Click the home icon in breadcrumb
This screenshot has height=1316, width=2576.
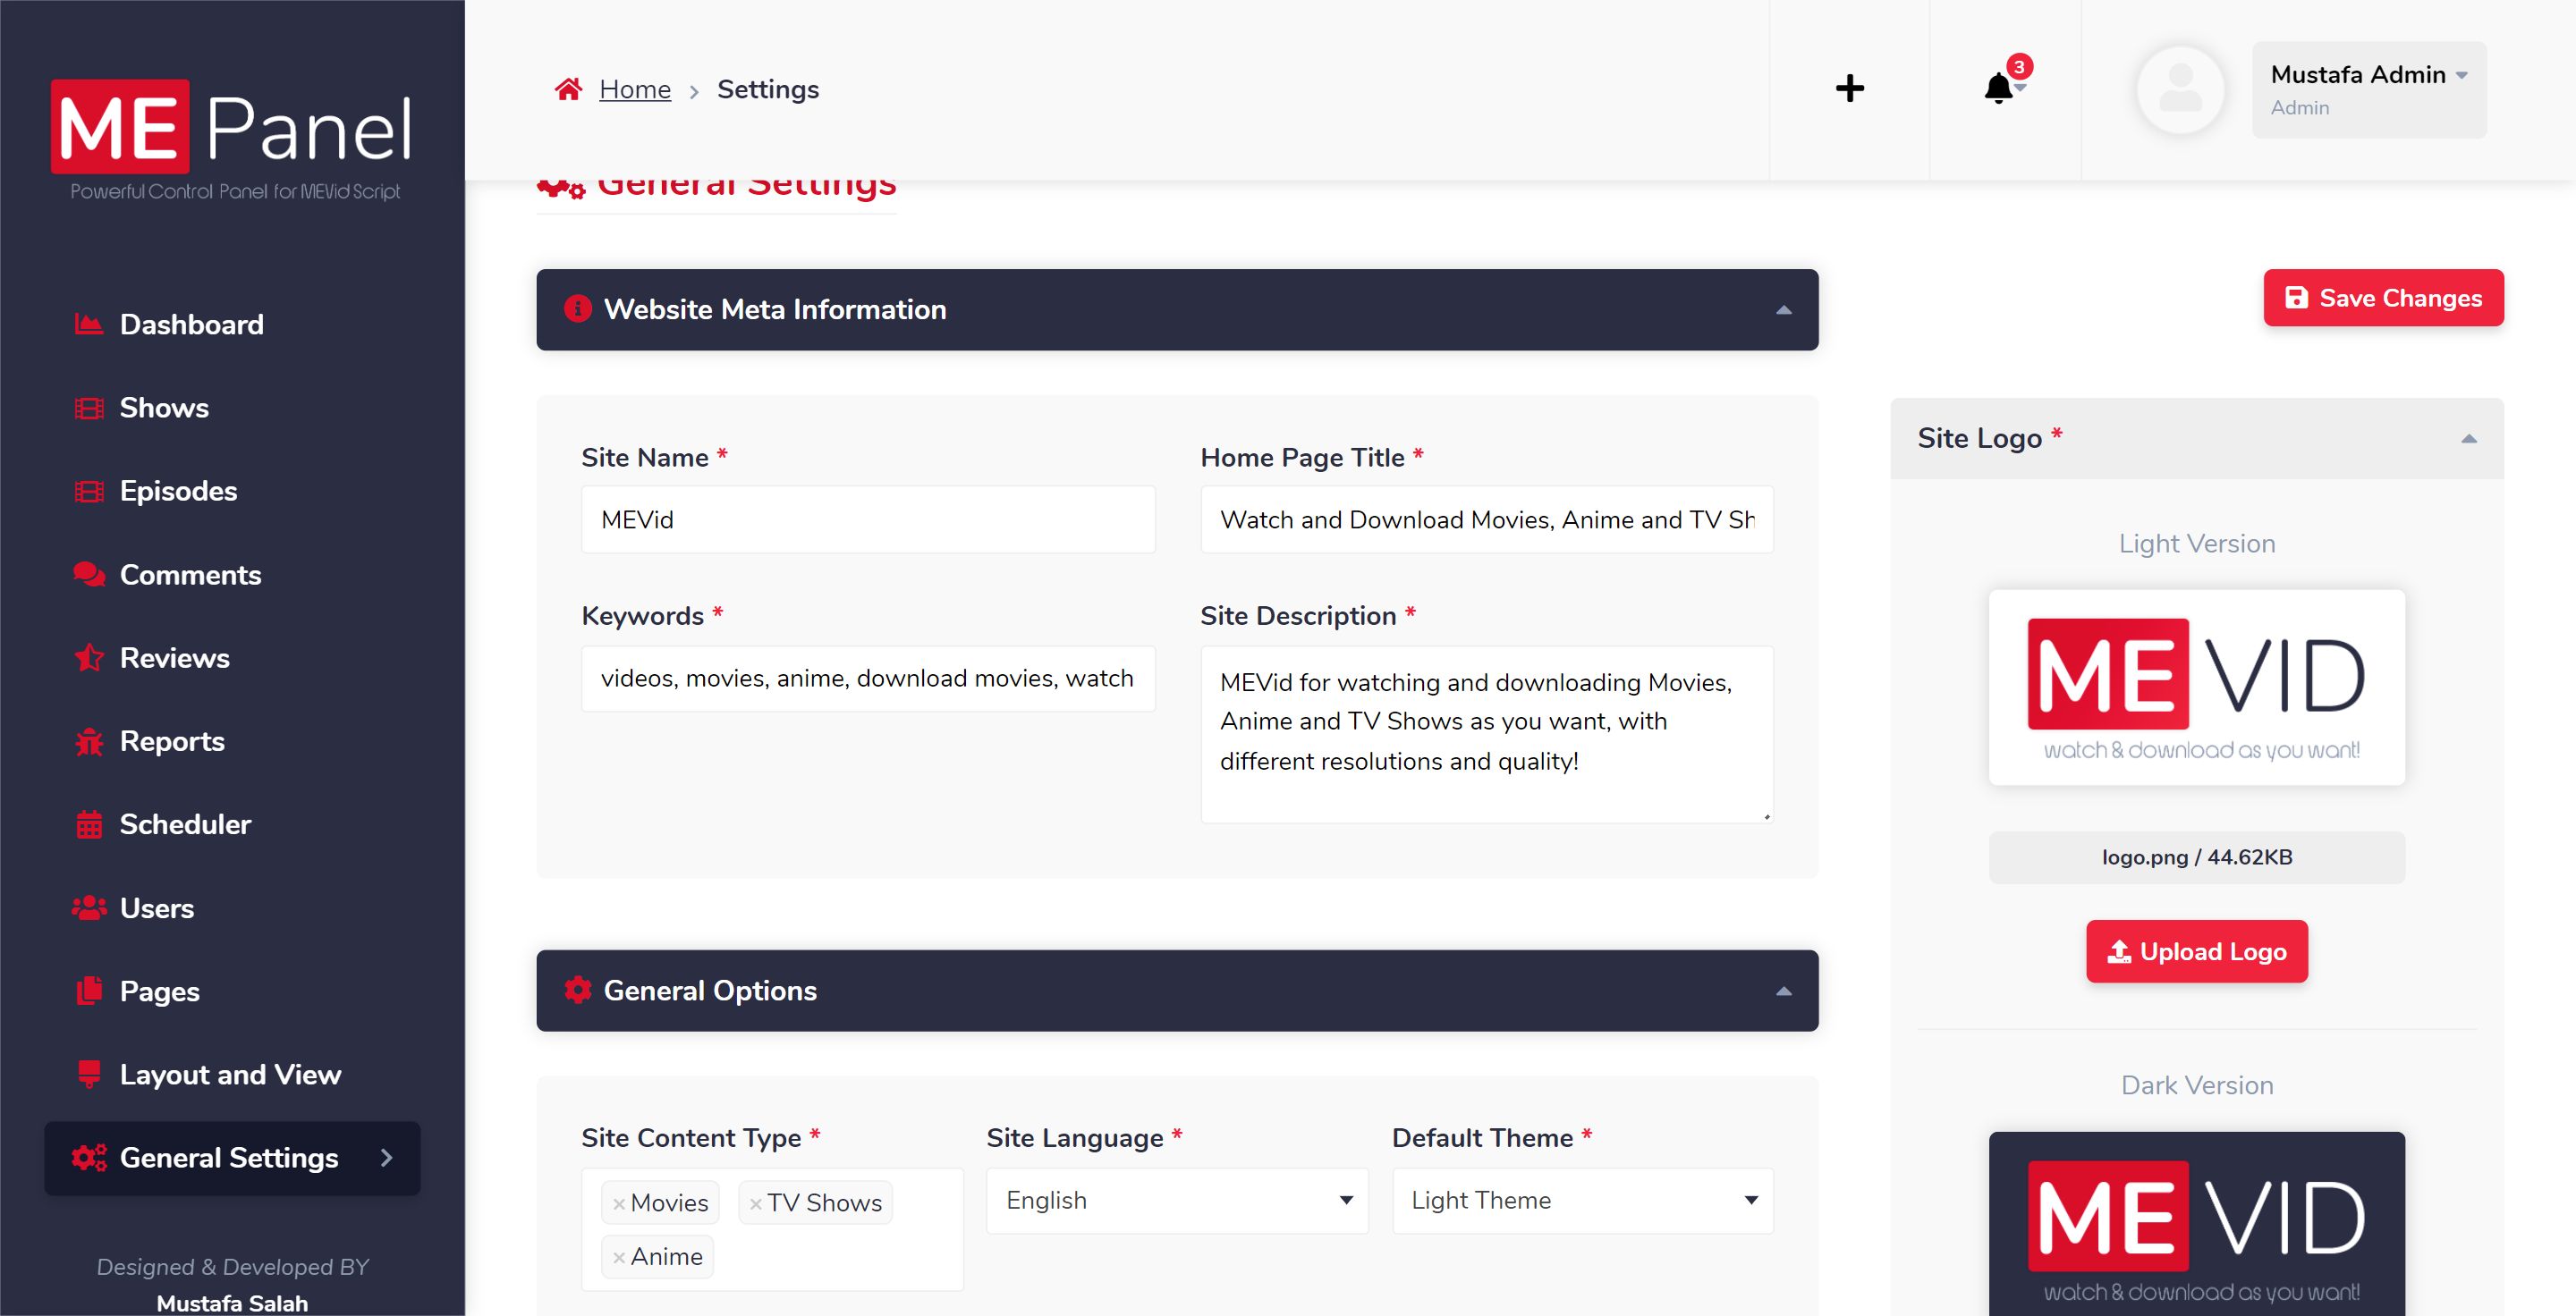pos(568,89)
